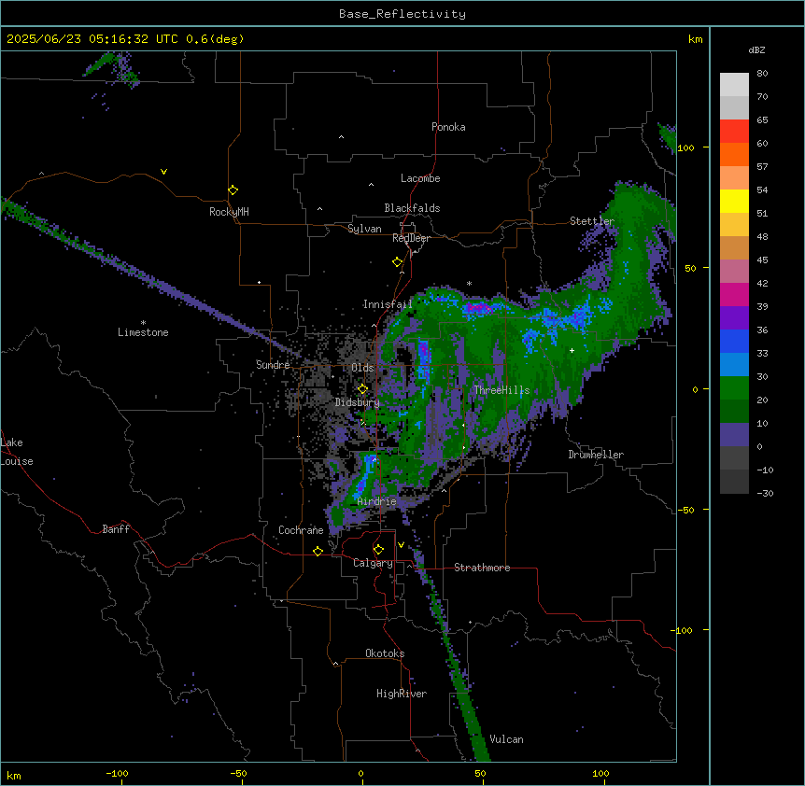Image resolution: width=805 pixels, height=786 pixels.
Task: Click the RockyMH label
Action: coord(229,212)
